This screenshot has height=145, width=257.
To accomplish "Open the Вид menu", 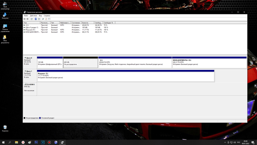I will pos(40,15).
